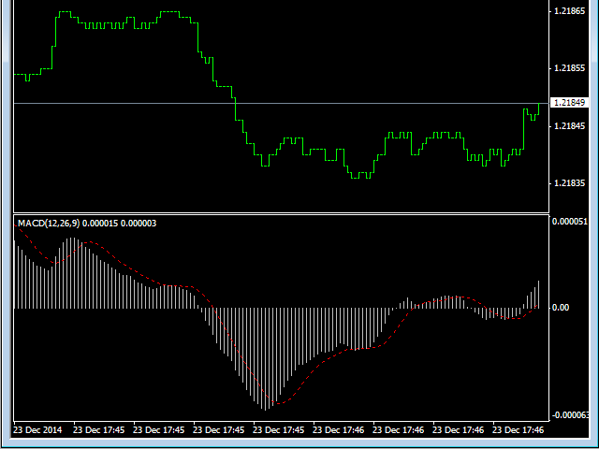The width and height of the screenshot is (599, 449).
Task: Select the horizontal bid price line
Action: tap(281, 103)
